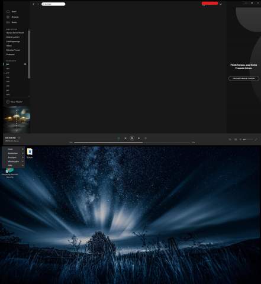The width and height of the screenshot is (261, 284).
Task: Open the now-playing album cover art
Action: [x=17, y=120]
